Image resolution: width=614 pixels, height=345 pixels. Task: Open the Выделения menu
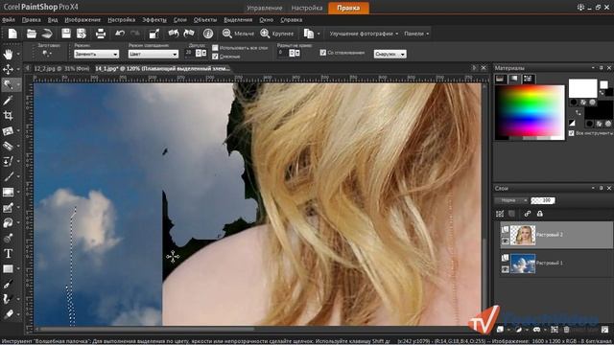tap(238, 19)
